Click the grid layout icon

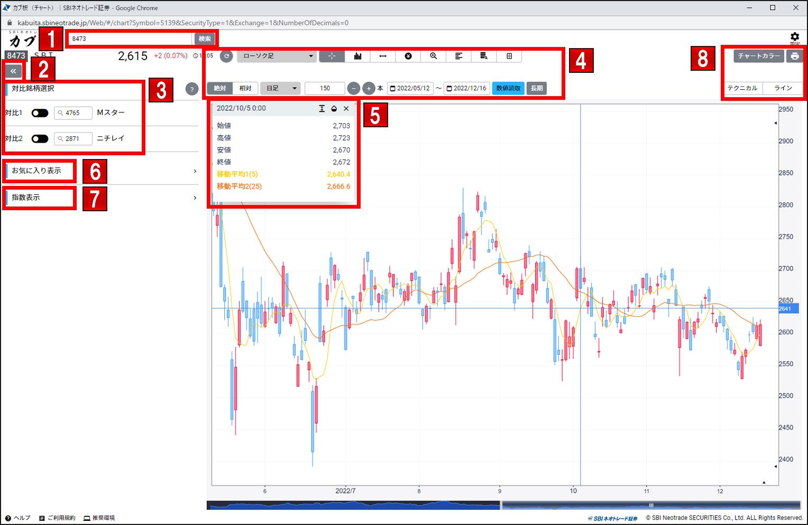click(x=509, y=56)
